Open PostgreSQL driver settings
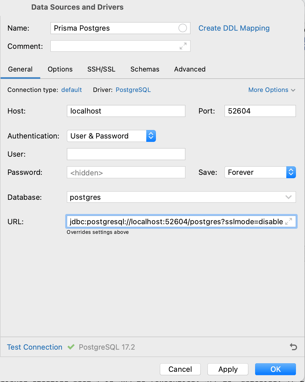This screenshot has width=305, height=382. click(133, 90)
